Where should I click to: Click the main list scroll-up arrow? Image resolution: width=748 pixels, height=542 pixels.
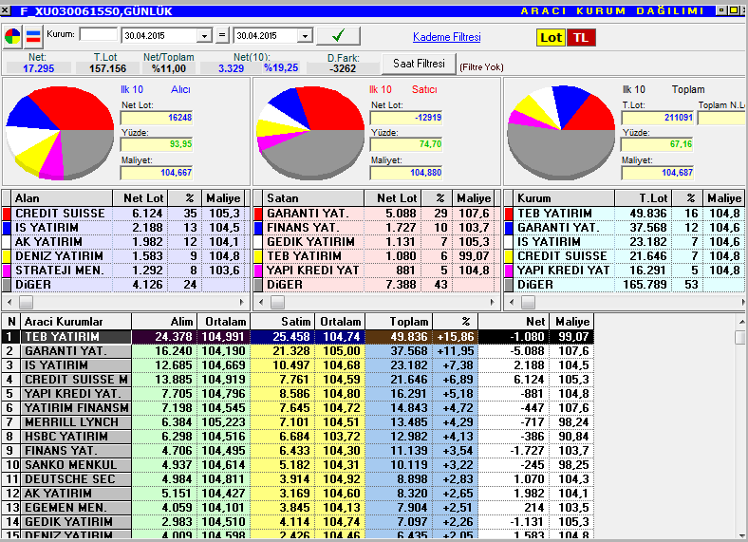741,322
